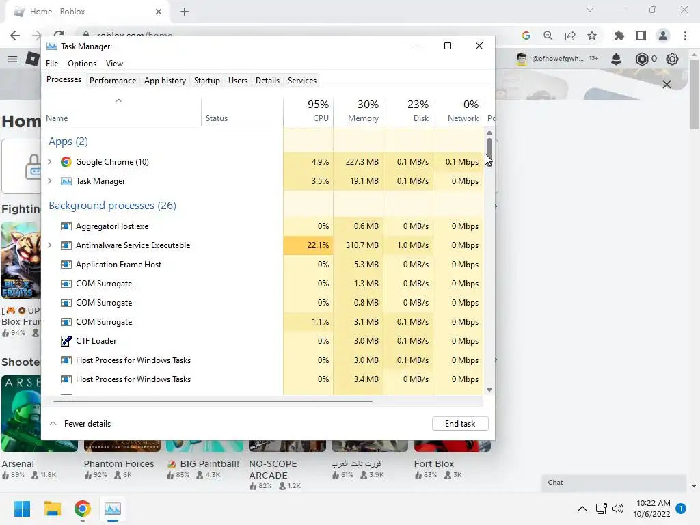This screenshot has height=525, width=700.
Task: Click the Chrome share page icon
Action: pyautogui.click(x=570, y=36)
